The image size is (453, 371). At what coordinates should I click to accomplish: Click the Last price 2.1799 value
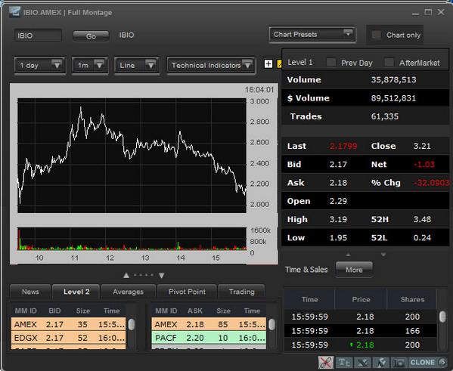click(x=343, y=146)
